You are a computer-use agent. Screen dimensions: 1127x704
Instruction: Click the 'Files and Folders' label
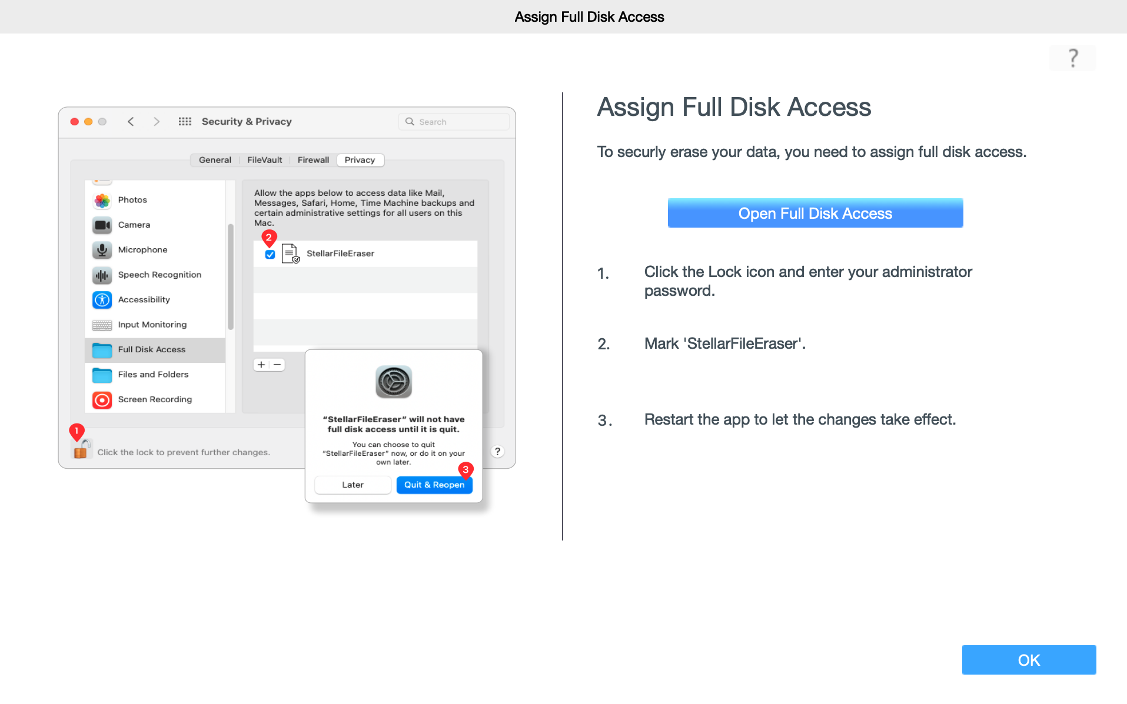coord(153,374)
